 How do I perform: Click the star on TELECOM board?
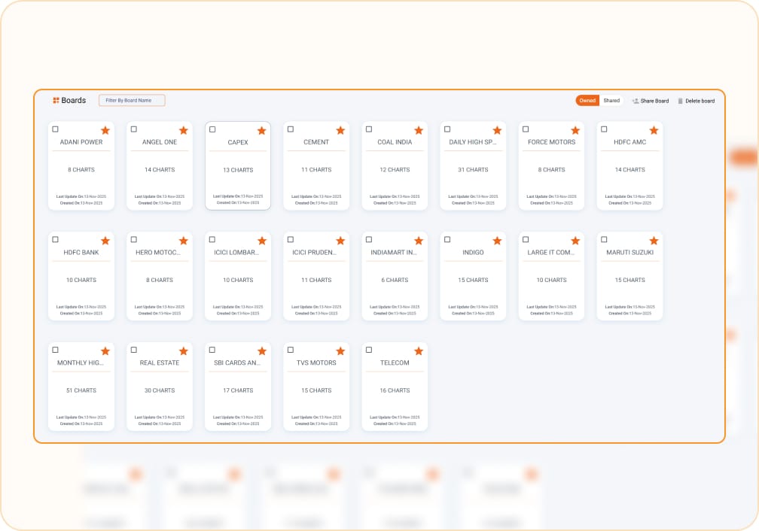pyautogui.click(x=419, y=351)
